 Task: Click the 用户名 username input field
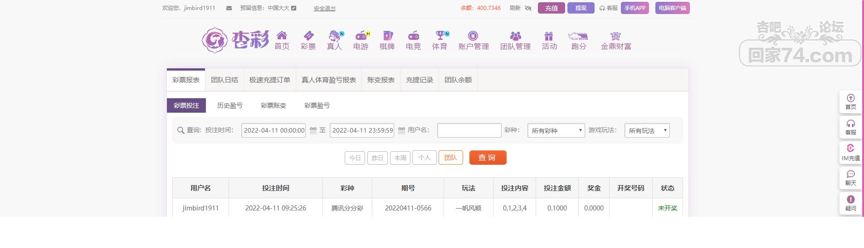tap(469, 130)
